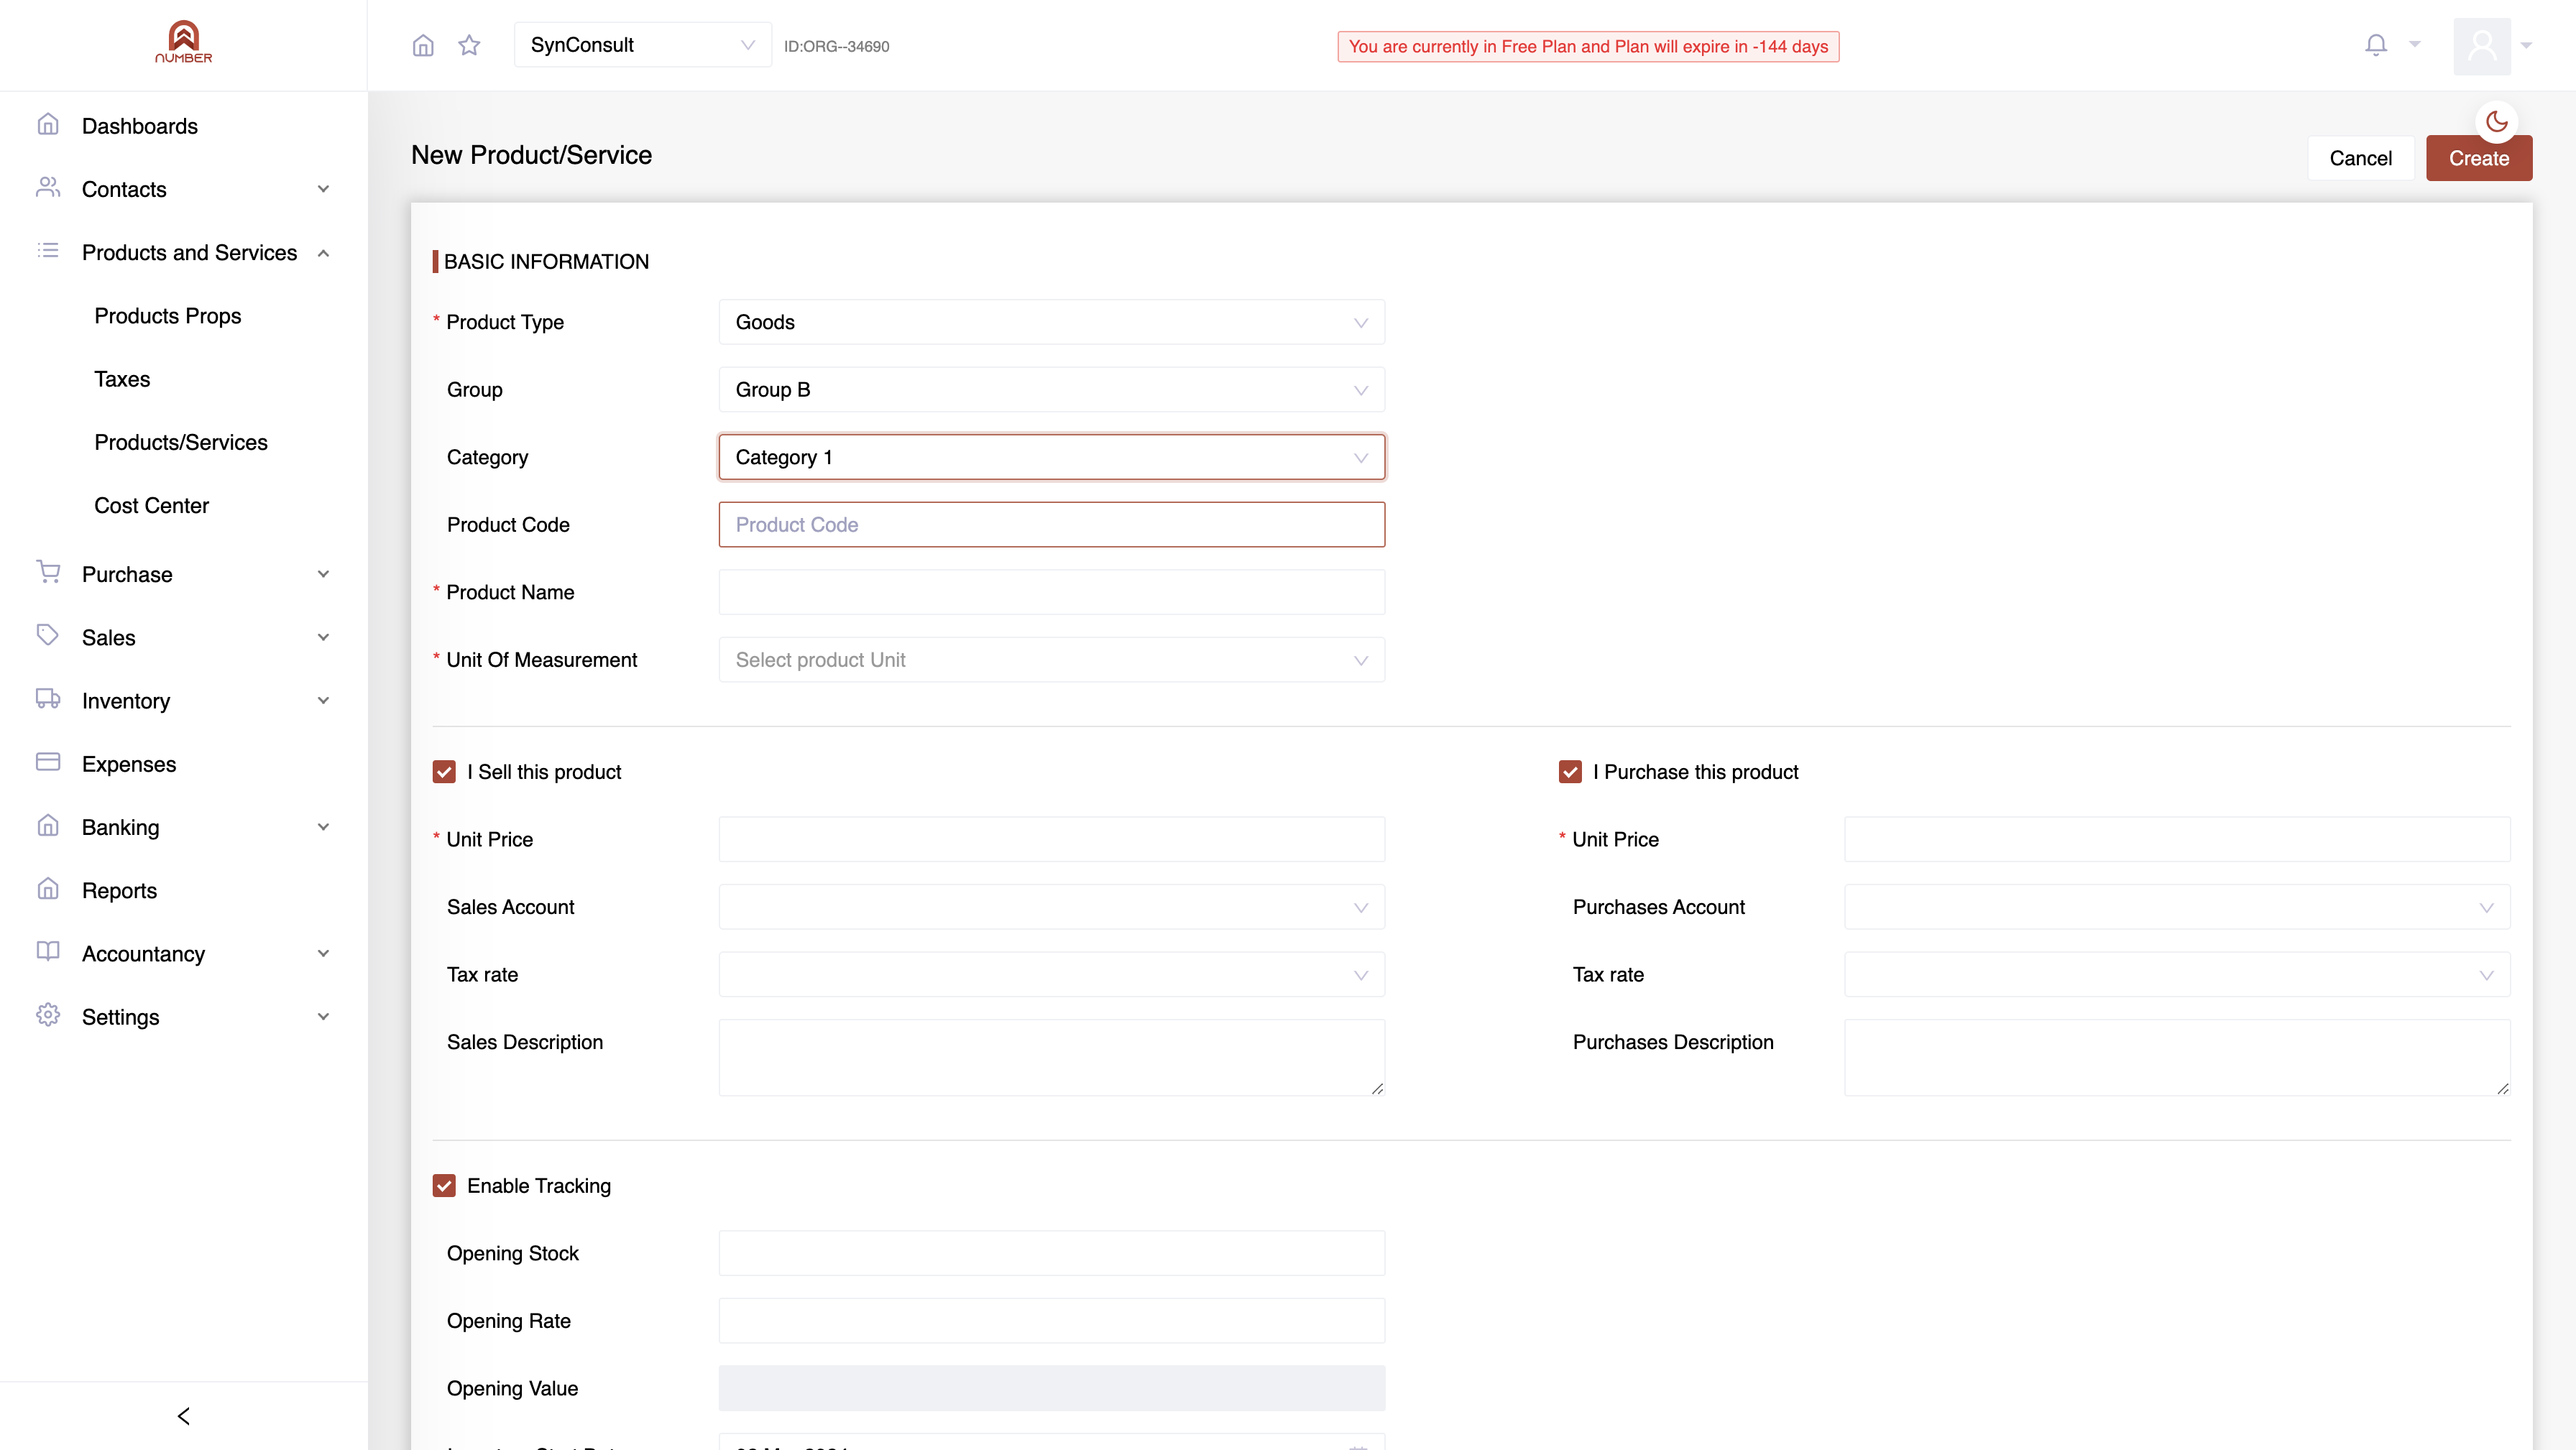Screen dimensions: 2576x1450
Task: Toggle dark mode moon icon
Action: [x=2497, y=122]
